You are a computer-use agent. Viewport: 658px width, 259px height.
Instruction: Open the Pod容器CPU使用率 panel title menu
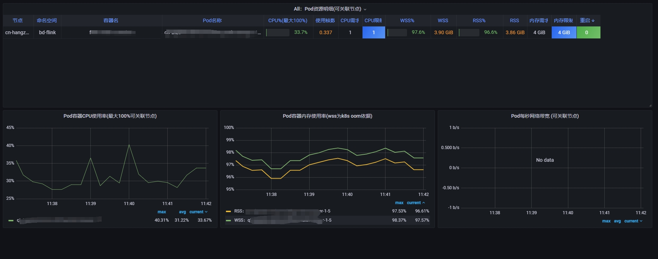click(x=110, y=116)
